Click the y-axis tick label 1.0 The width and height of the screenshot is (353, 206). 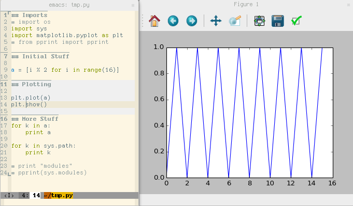point(159,47)
